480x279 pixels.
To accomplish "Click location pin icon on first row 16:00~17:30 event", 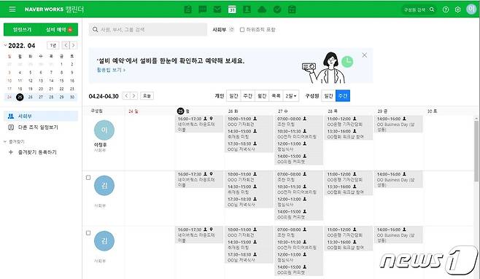I will point(212,119).
